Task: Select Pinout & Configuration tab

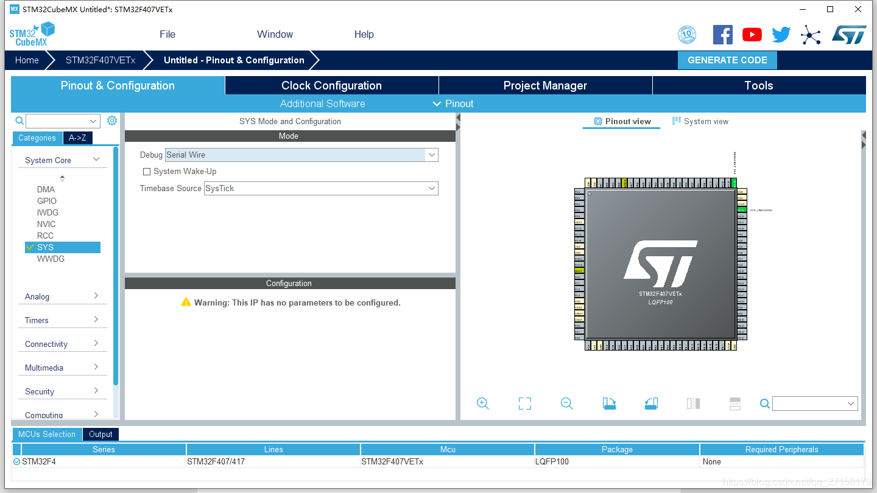Action: tap(118, 85)
